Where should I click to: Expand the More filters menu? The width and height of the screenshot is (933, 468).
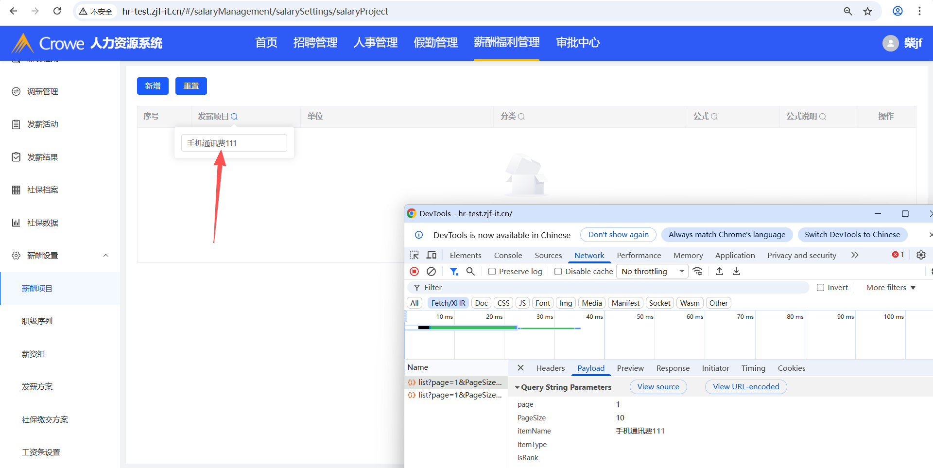click(890, 288)
